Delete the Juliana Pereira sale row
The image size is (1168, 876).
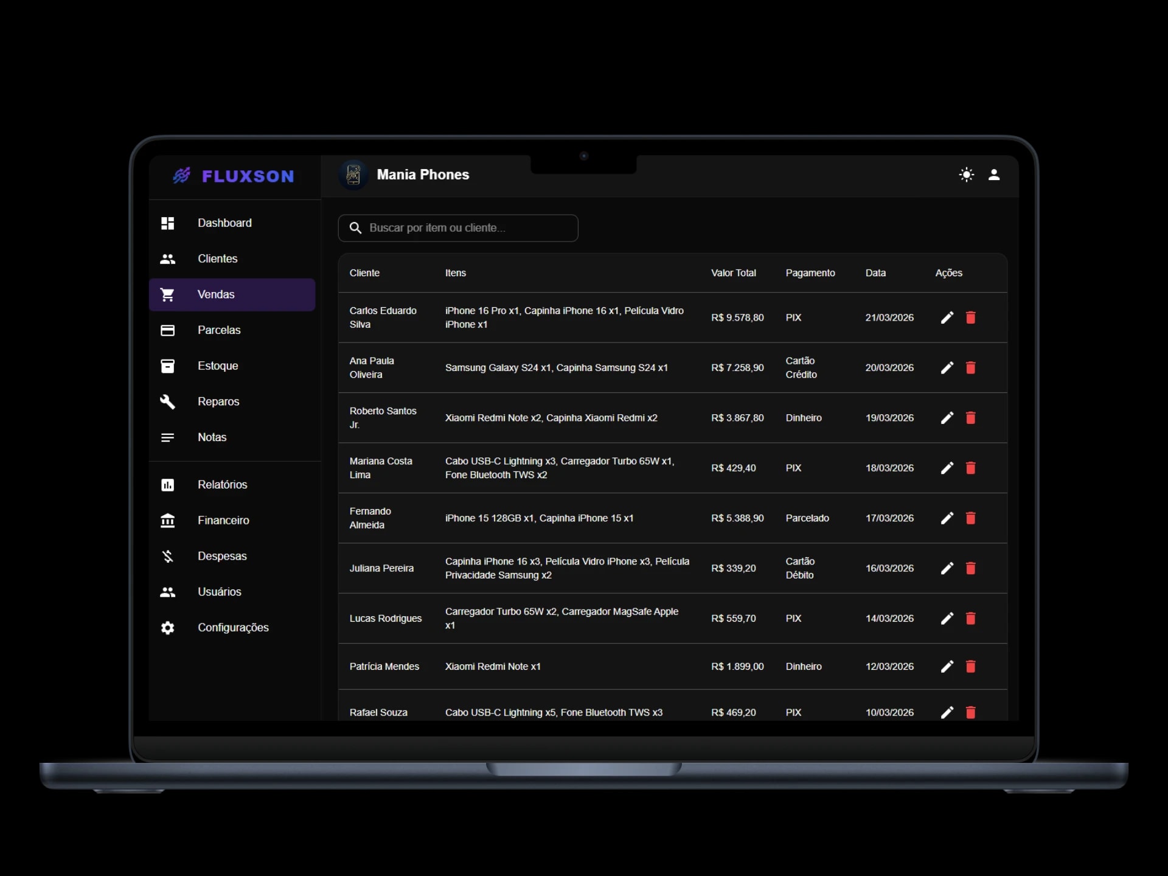pyautogui.click(x=971, y=568)
